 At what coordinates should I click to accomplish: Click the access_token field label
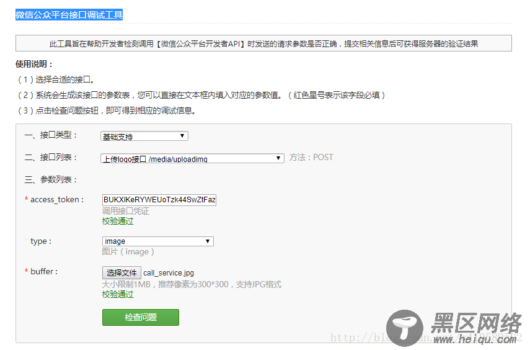coord(57,200)
